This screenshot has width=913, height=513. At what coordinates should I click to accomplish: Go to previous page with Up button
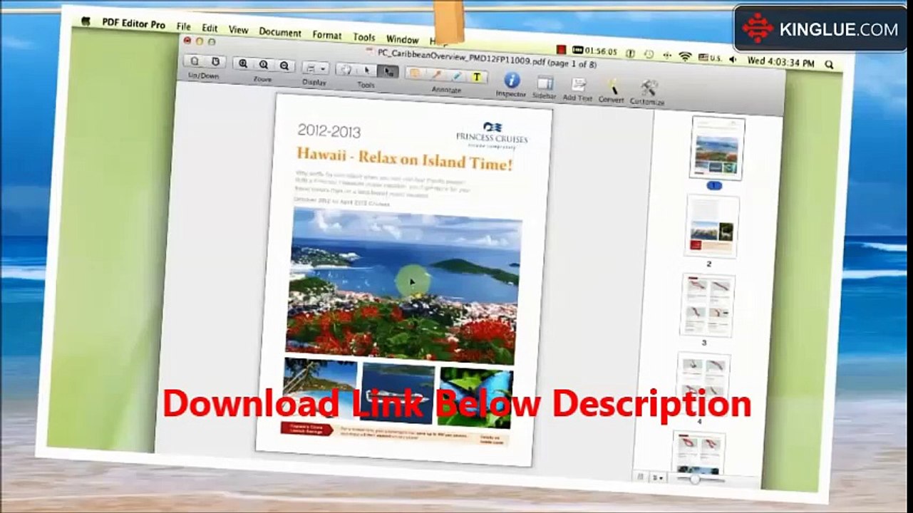tap(195, 61)
